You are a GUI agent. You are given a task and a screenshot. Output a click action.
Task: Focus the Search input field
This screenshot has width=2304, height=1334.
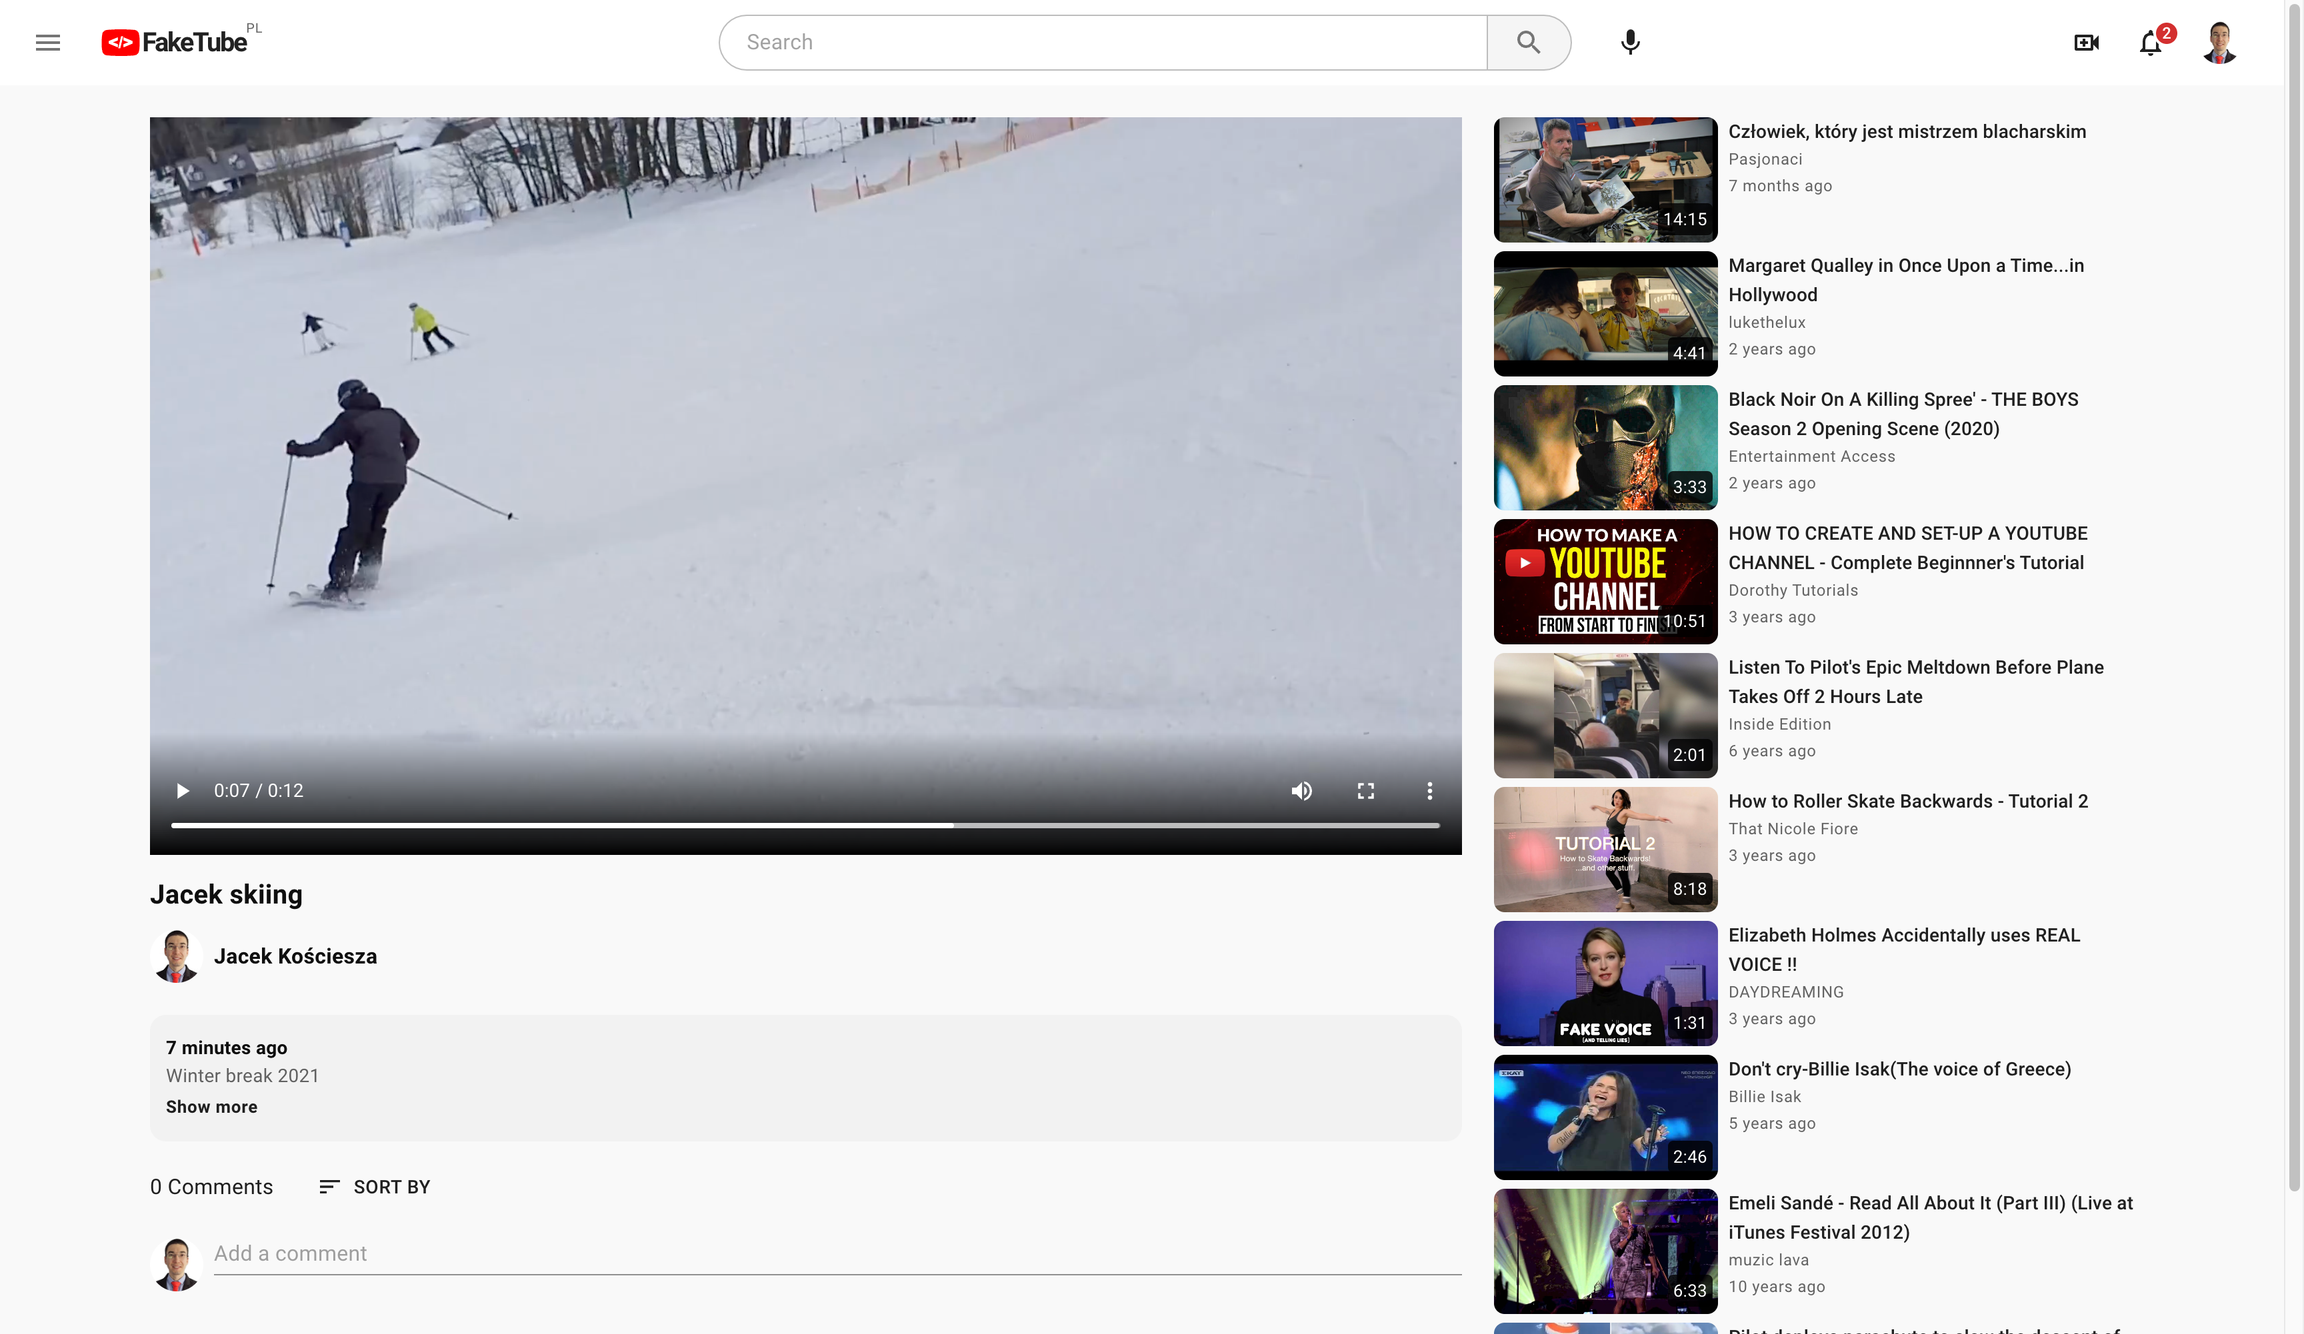tap(1103, 42)
